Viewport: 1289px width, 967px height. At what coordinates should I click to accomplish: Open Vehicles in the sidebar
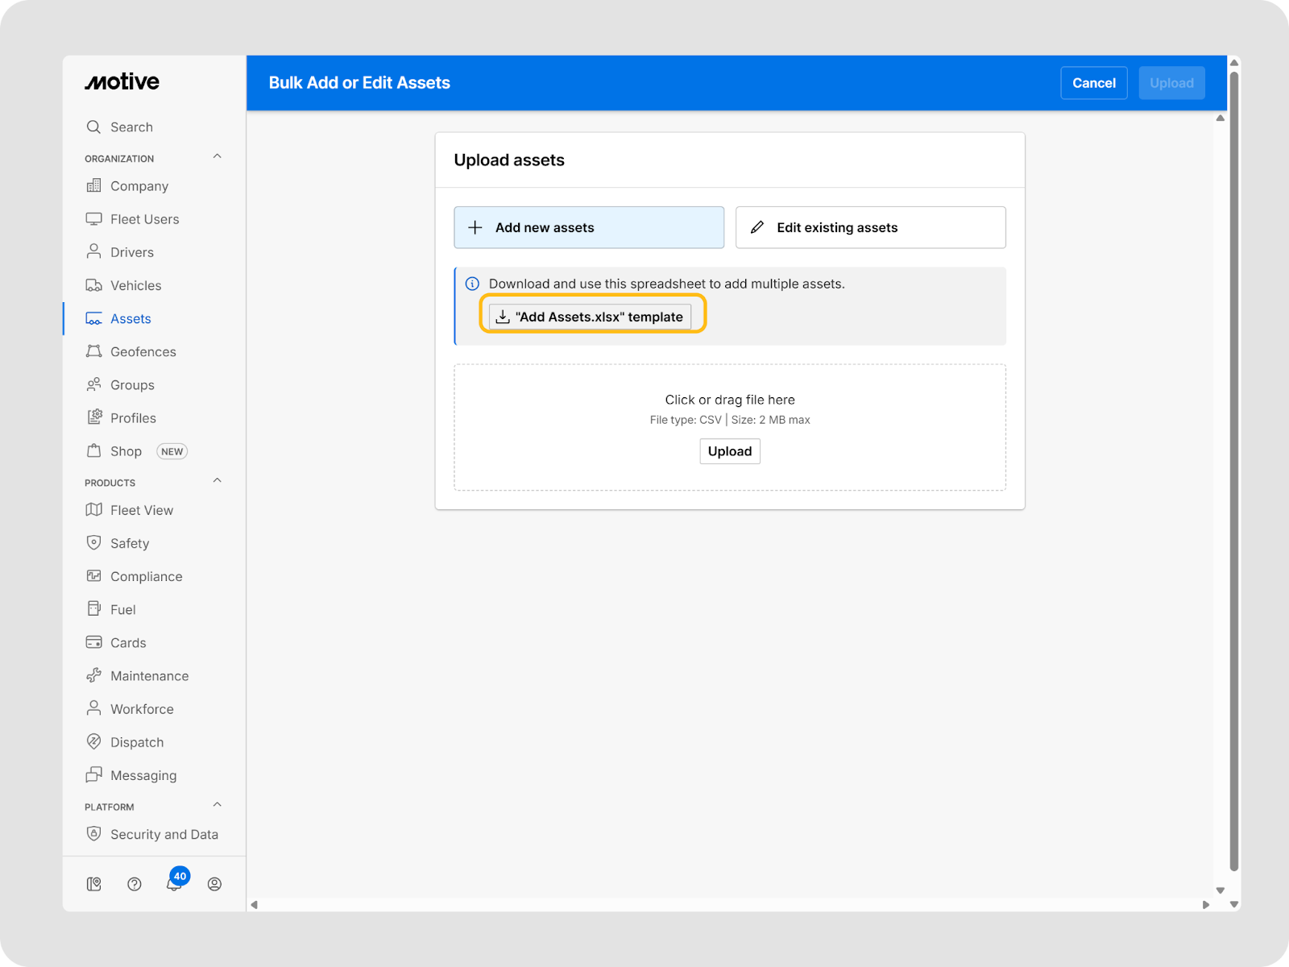coord(135,285)
